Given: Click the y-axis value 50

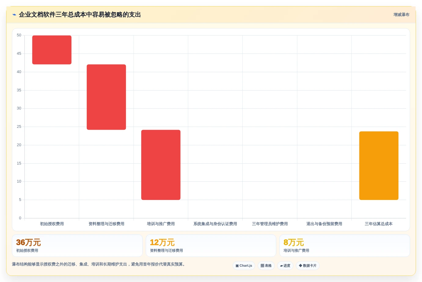Looking at the screenshot, I should point(19,35).
